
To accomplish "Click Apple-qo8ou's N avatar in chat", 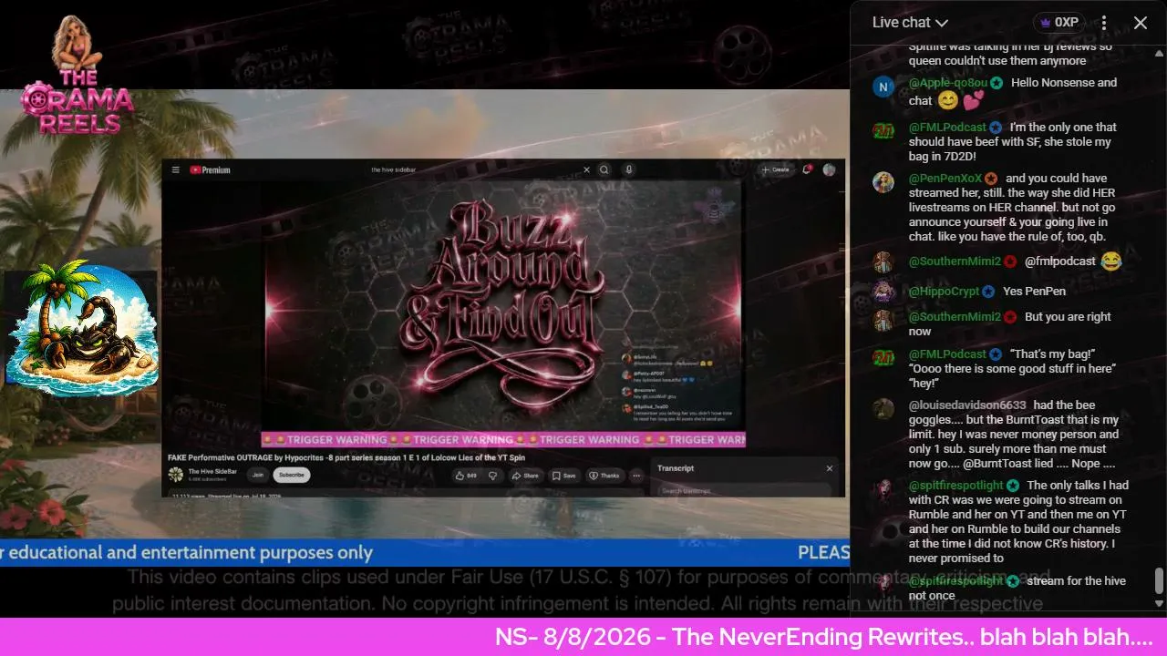I will coord(883,87).
